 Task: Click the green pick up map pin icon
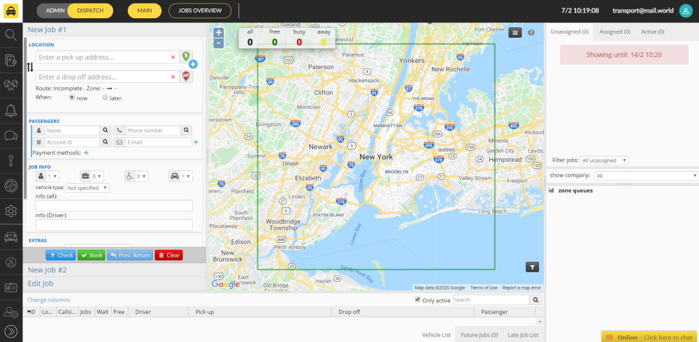click(x=186, y=57)
